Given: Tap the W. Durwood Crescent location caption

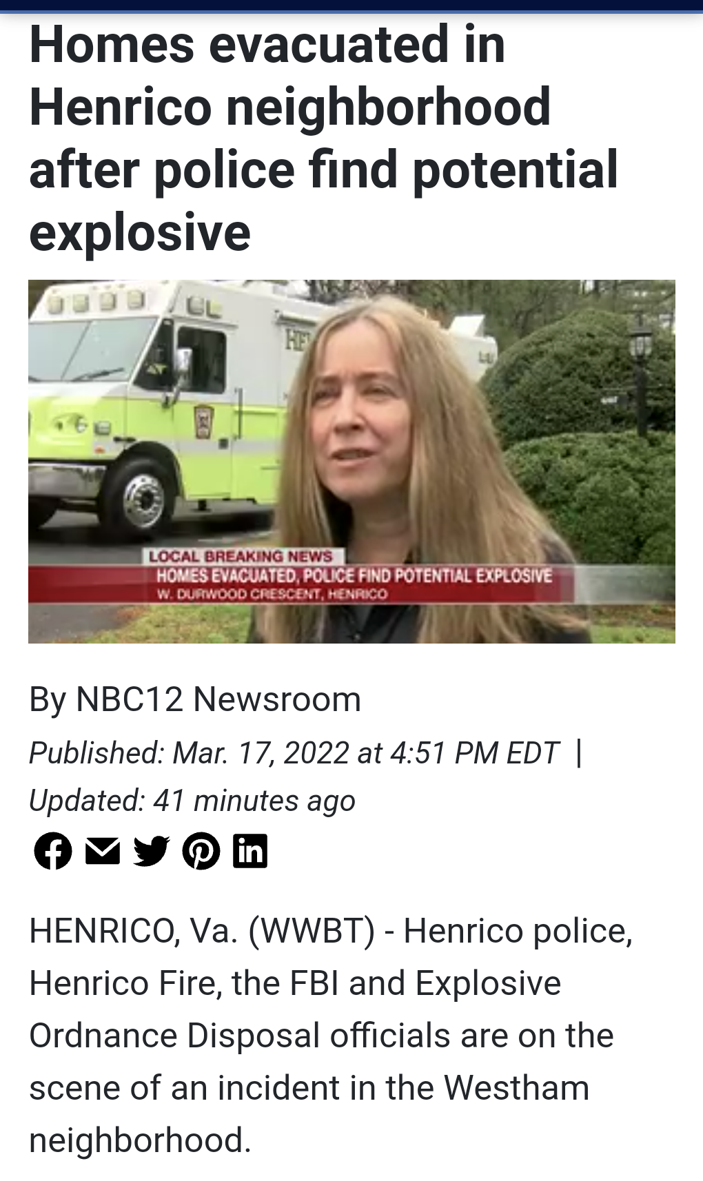Looking at the screenshot, I should pos(273,594).
